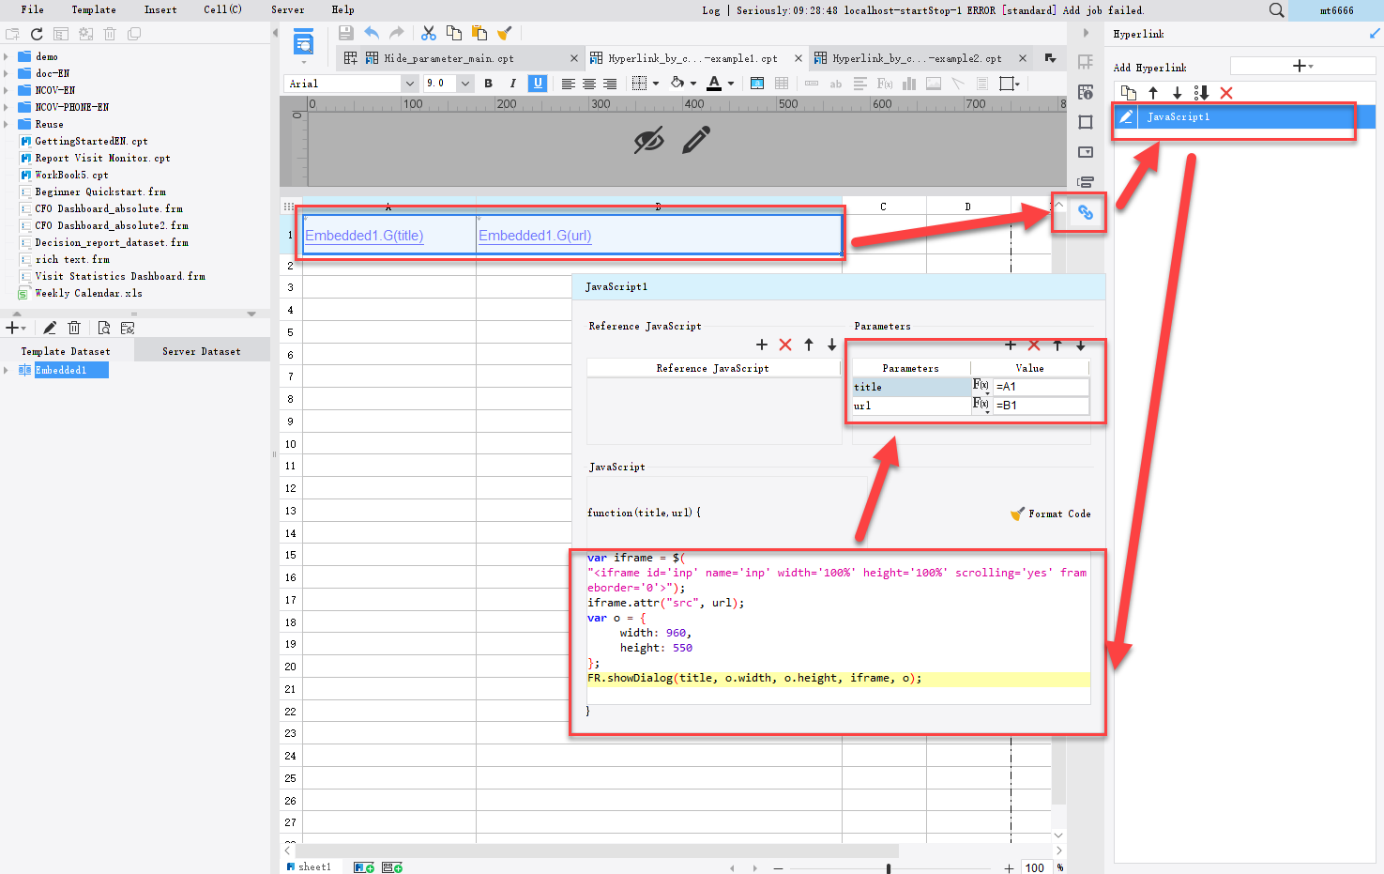Click the scissors cut icon

[x=429, y=33]
